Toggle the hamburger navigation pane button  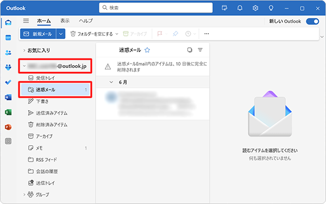click(26, 21)
